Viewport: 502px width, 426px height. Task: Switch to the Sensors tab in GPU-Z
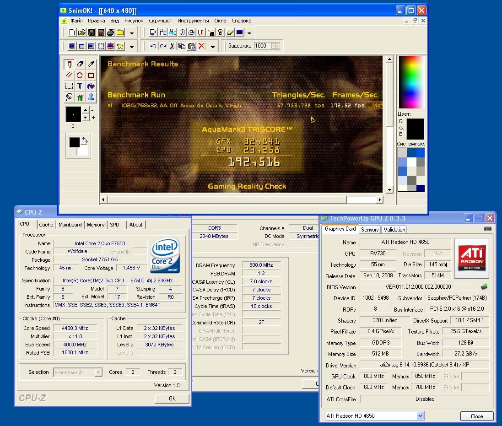click(370, 230)
